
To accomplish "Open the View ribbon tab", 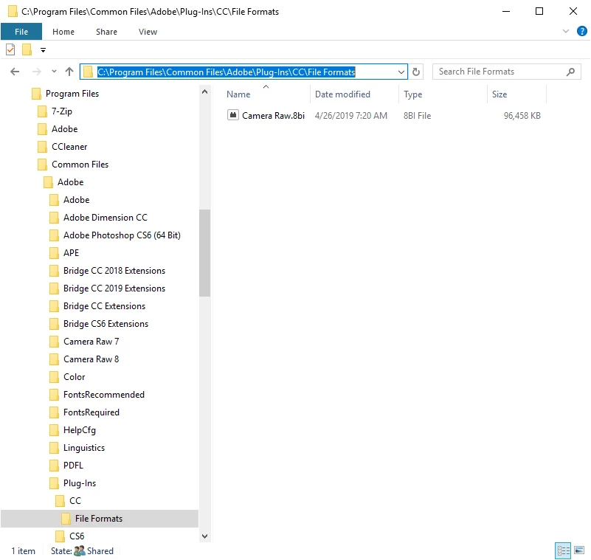I will tap(148, 32).
